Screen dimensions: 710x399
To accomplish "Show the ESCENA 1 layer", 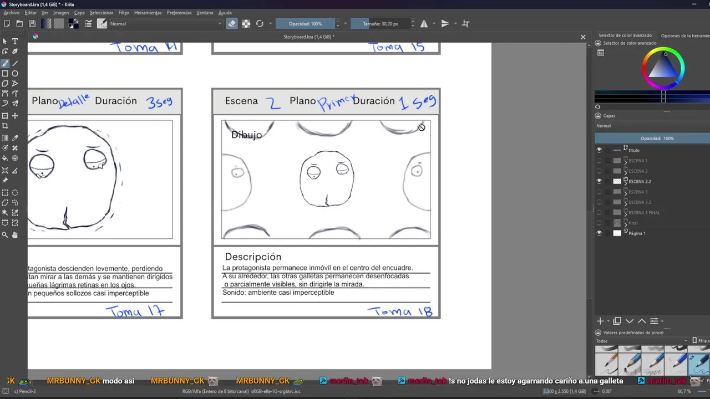I will pos(599,161).
